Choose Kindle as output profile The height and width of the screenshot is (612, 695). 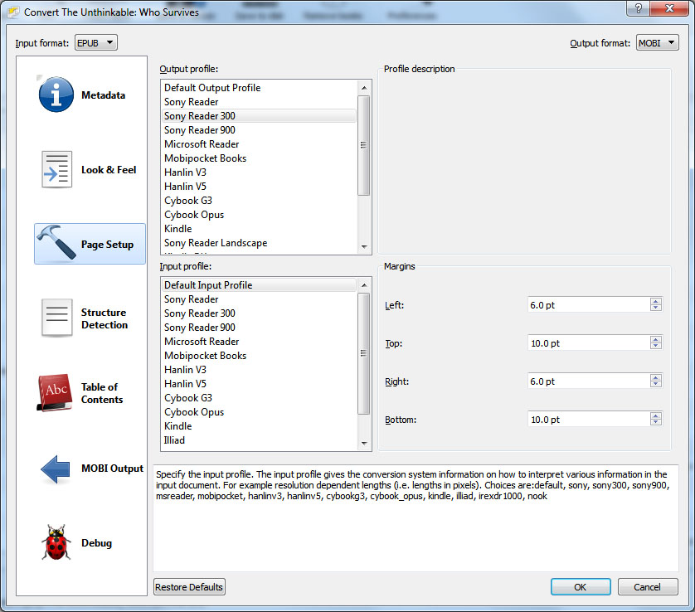point(259,229)
